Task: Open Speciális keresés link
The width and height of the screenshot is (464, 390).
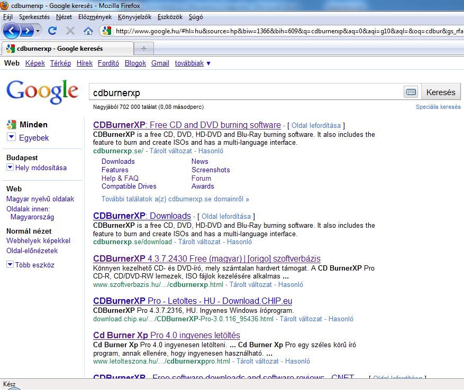Action: point(438,107)
